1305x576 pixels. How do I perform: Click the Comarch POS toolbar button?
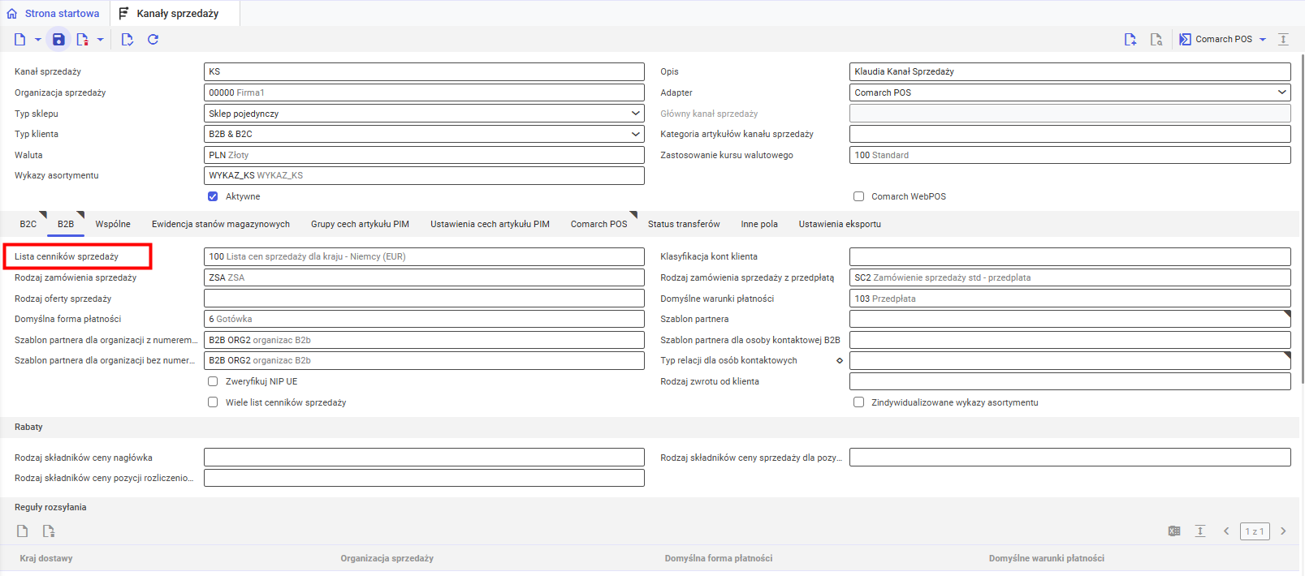(x=1222, y=39)
